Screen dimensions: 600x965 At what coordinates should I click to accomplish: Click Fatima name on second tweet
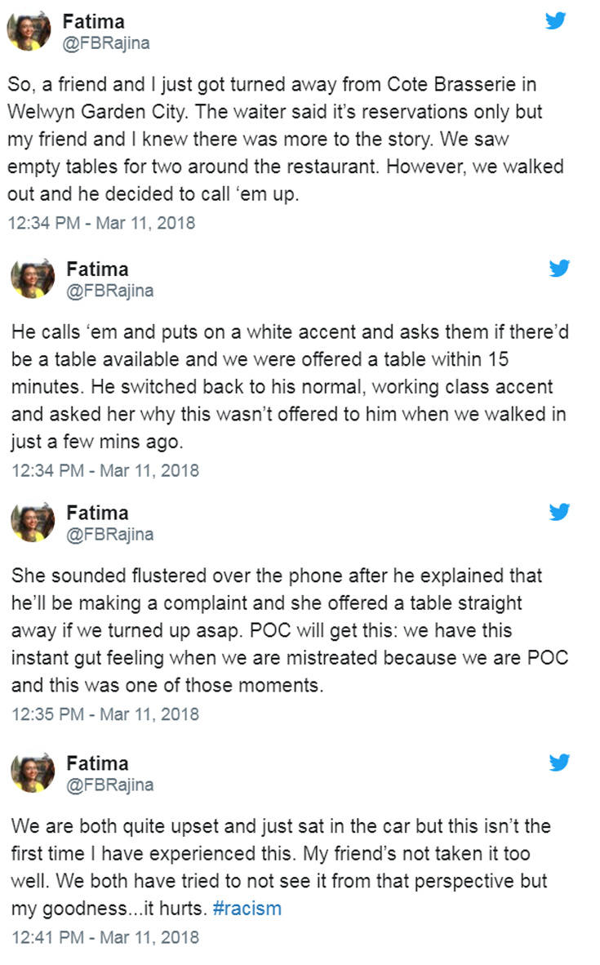pyautogui.click(x=97, y=269)
